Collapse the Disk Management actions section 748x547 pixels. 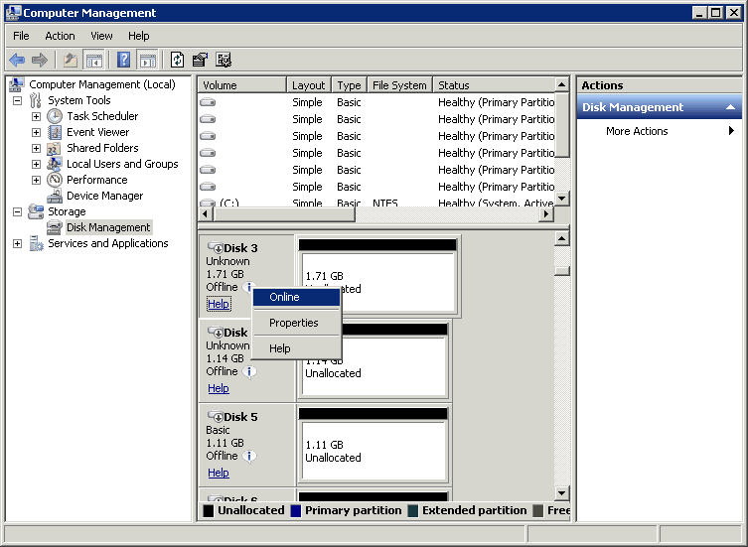point(730,107)
